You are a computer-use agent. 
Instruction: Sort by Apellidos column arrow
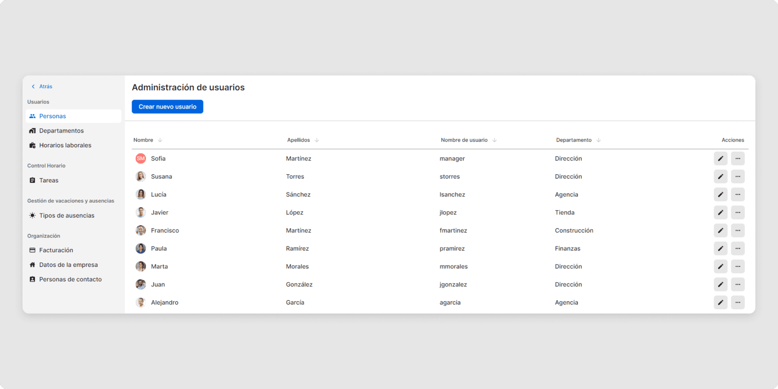point(317,140)
